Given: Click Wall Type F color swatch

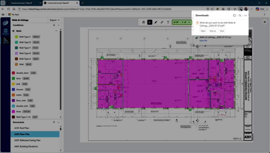Looking at the screenshot, I should [16, 48].
